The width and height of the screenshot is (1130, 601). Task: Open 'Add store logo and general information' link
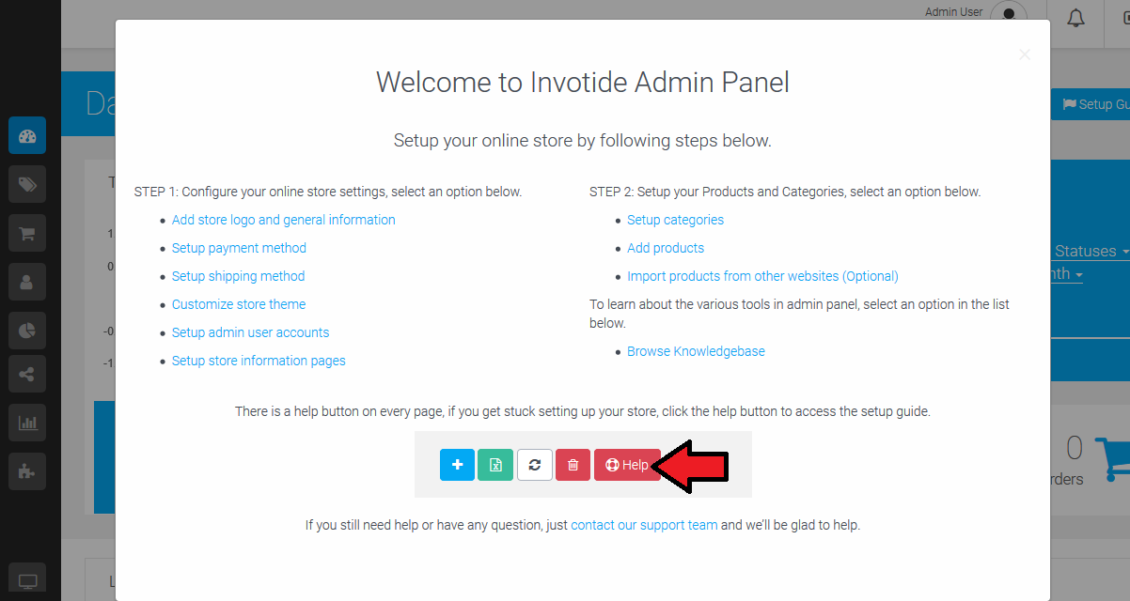point(283,220)
